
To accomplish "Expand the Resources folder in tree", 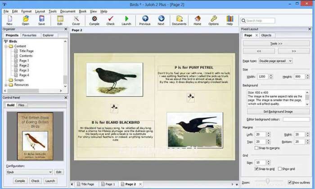I will tap(6, 85).
